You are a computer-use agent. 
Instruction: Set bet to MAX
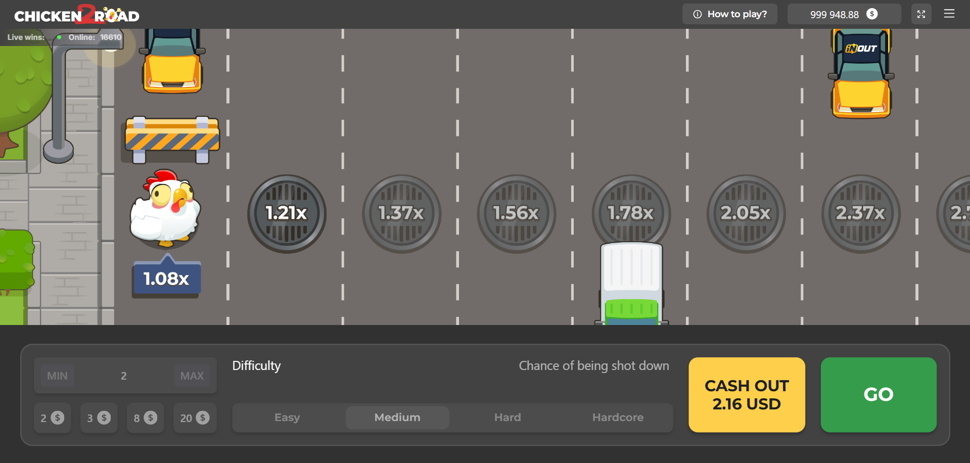[192, 376]
